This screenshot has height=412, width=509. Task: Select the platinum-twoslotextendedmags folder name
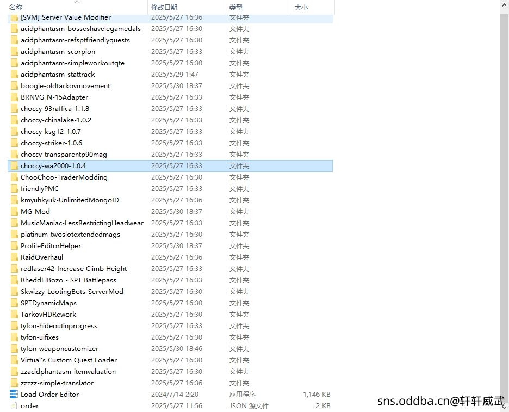(71, 235)
